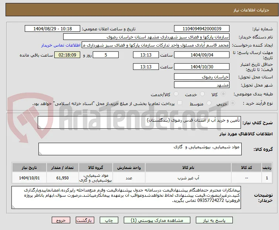
Task: Click the 'چاپ' print button
Action: pos(109,220)
